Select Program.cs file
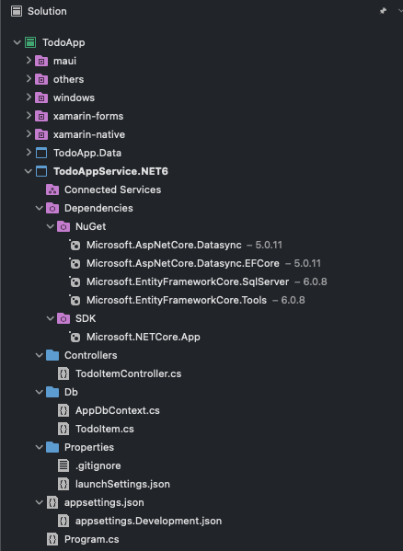Image resolution: width=403 pixels, height=551 pixels. 92,539
